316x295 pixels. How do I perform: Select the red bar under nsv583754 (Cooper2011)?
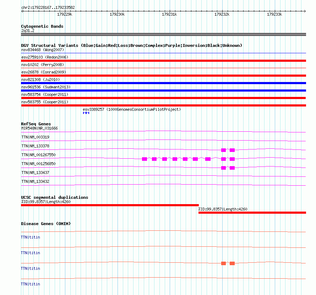click(x=163, y=98)
